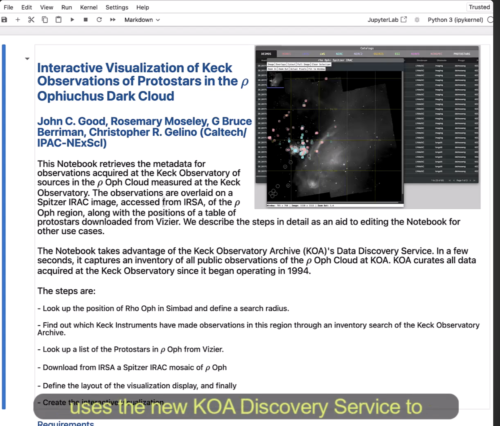The image size is (500, 426).
Task: Open the File menu
Action: pyautogui.click(x=8, y=7)
